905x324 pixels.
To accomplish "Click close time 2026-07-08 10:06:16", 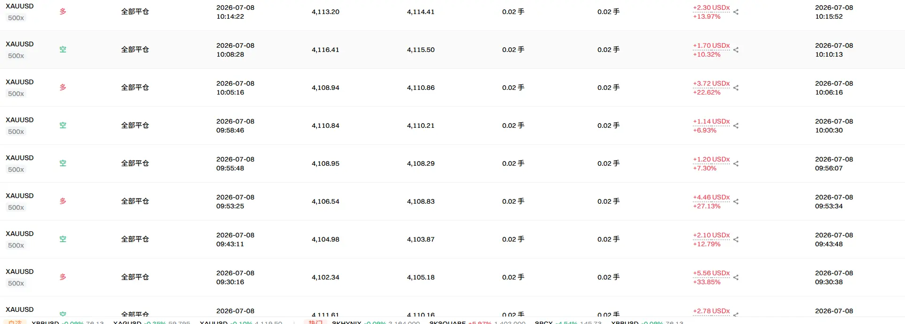I will point(834,88).
